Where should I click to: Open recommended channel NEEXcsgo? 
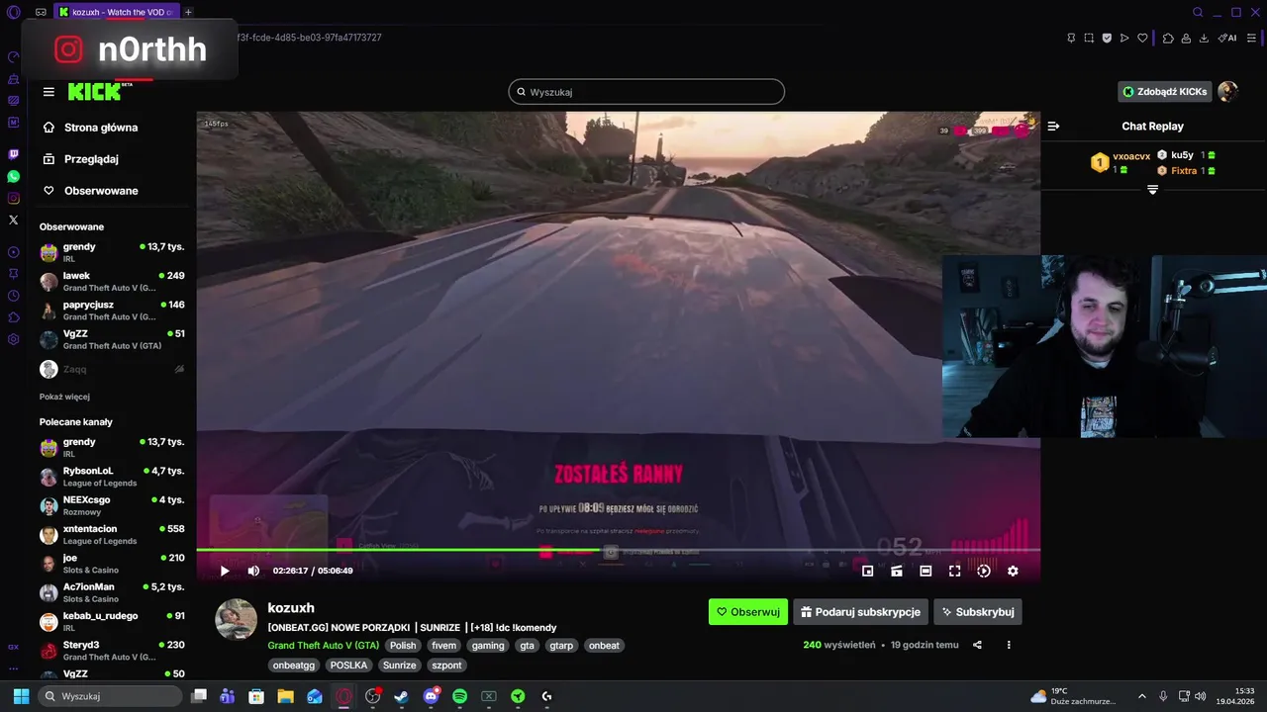point(112,505)
